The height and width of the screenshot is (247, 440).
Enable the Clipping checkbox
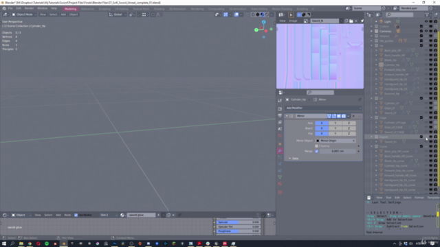pyautogui.click(x=316, y=146)
